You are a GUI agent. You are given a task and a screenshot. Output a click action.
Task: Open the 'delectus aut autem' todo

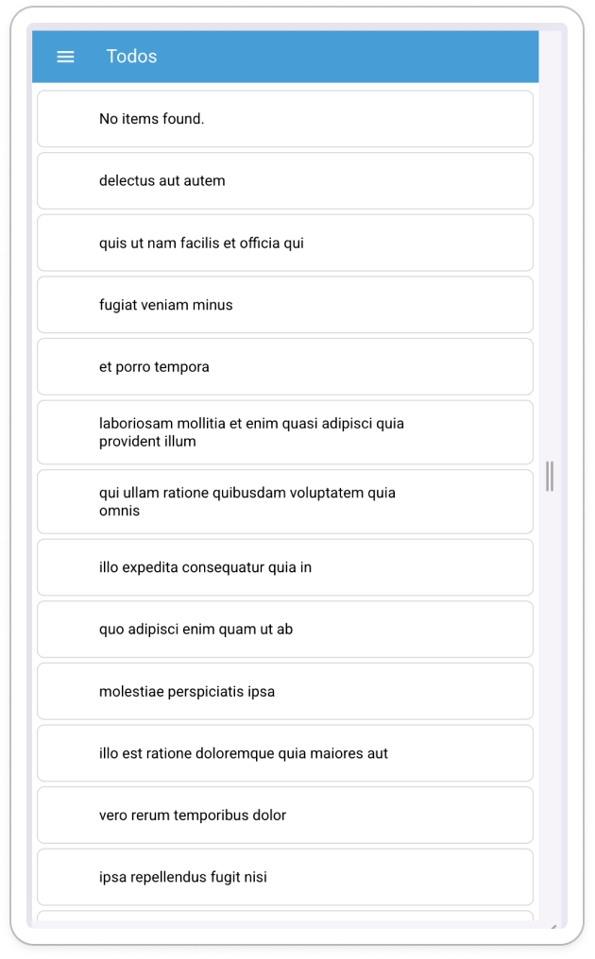point(284,181)
